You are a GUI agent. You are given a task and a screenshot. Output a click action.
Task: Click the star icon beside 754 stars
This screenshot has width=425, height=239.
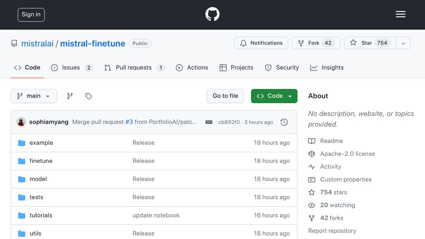312,193
